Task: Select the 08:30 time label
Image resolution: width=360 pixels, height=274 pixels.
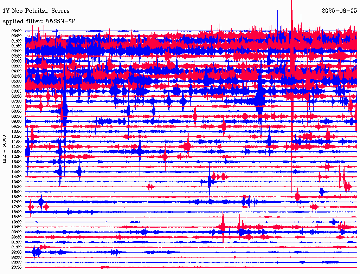Action: (x=17, y=116)
